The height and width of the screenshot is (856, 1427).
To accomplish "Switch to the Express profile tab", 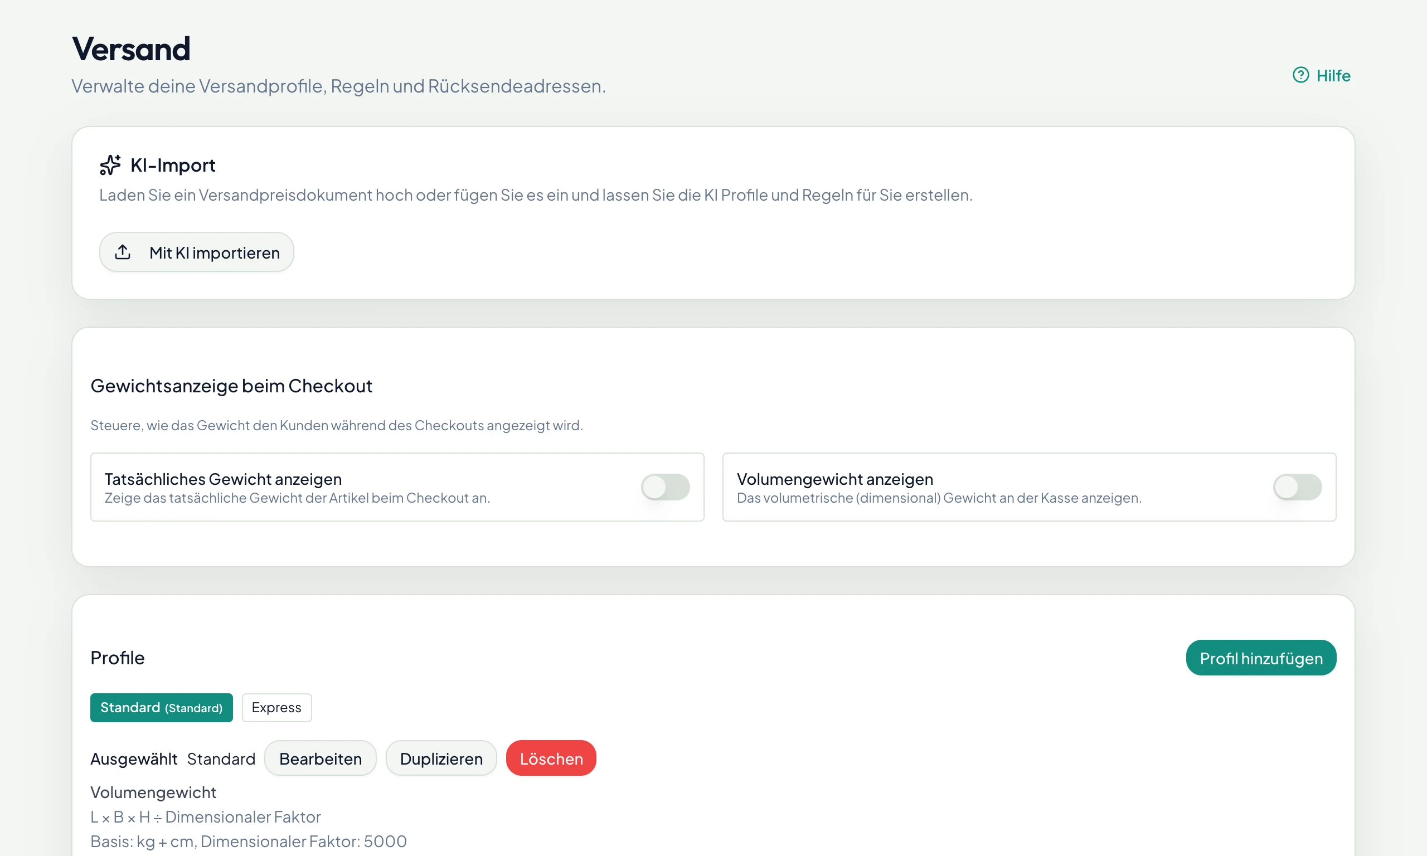I will click(277, 707).
